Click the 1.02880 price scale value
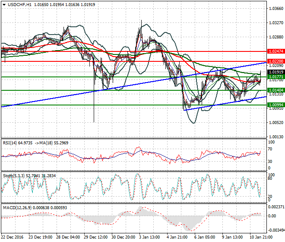The image size is (285, 242). (276, 37)
